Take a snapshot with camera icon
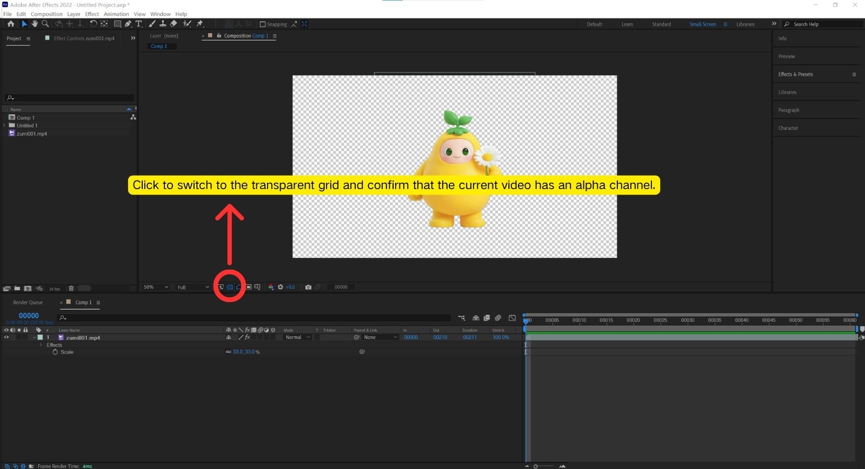Screen dimensions: 865x469 [308, 287]
